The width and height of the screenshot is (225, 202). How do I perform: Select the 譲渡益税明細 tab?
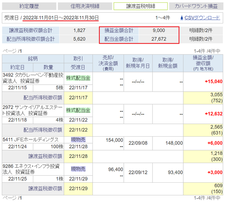point(141,6)
